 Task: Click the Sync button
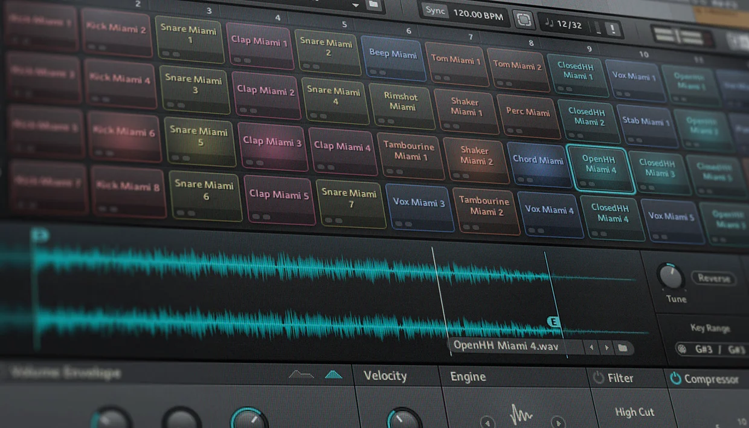coord(435,11)
